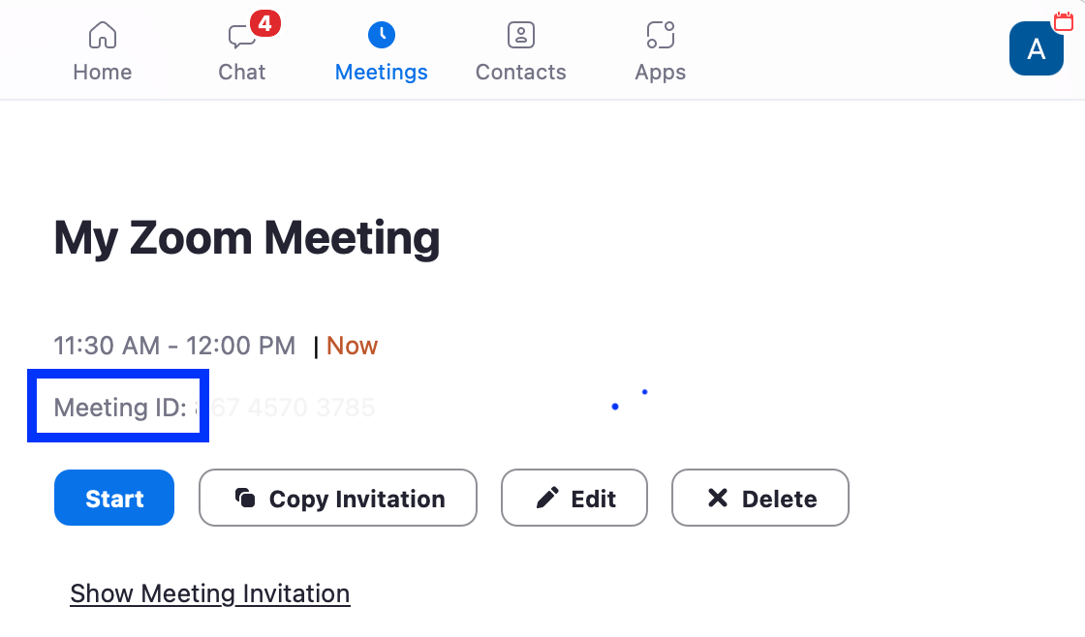Select the blue Meetings clock icon
Image resolution: width=1085 pixels, height=637 pixels.
(x=382, y=35)
